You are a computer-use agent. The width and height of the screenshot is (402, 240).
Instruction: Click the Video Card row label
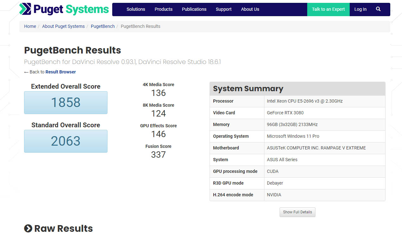224,113
